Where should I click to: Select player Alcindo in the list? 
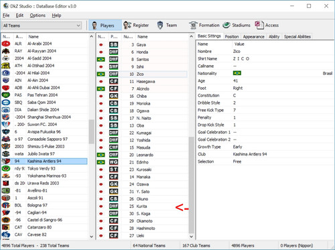143,88
